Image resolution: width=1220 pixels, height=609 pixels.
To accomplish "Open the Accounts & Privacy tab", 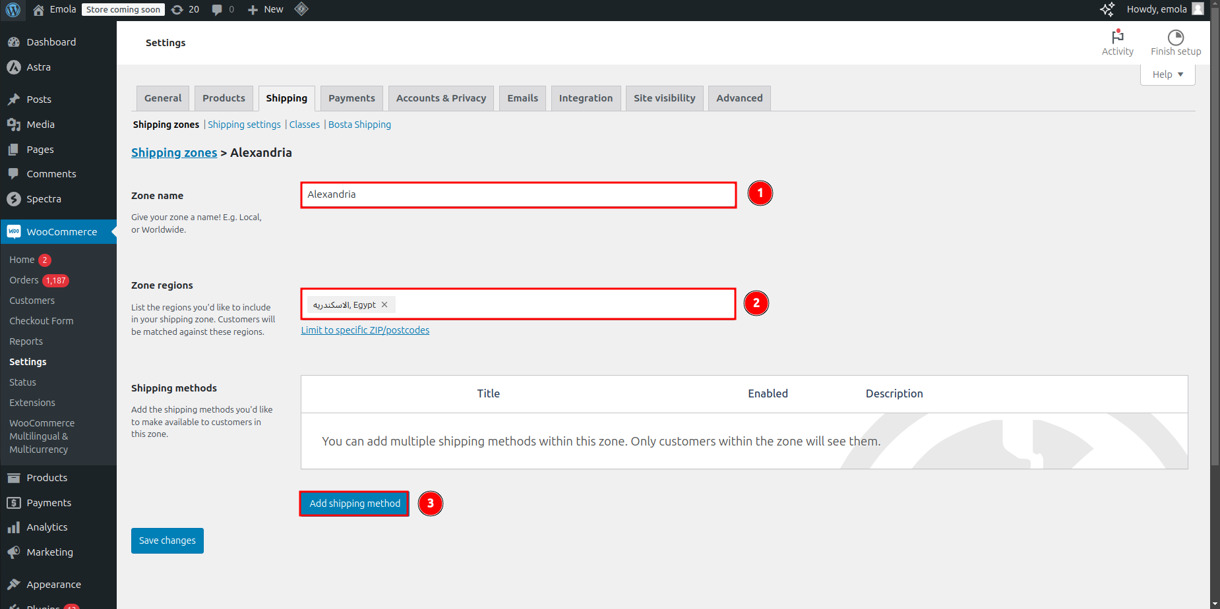I will coord(441,98).
